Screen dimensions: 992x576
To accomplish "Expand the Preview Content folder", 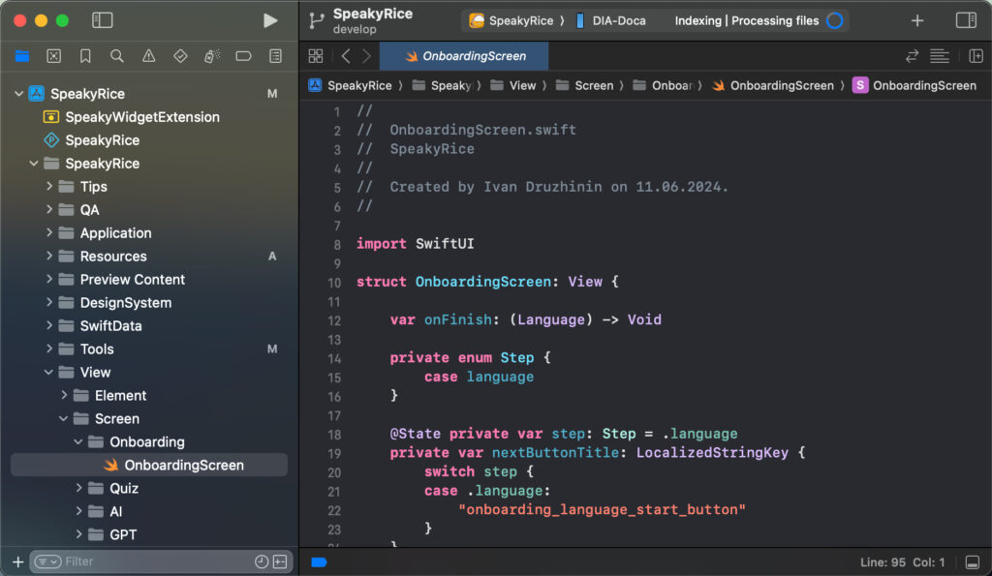I will (x=48, y=279).
